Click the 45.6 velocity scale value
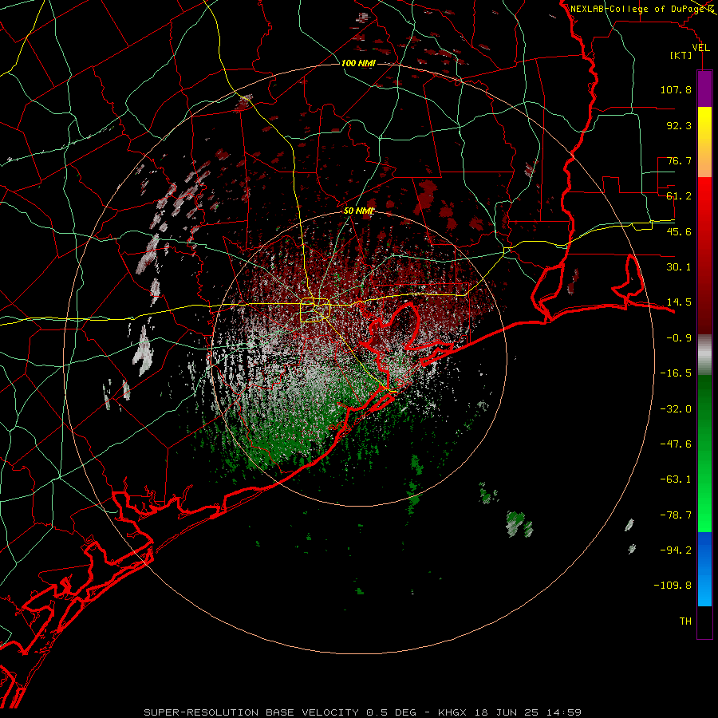The image size is (718, 718). (679, 231)
